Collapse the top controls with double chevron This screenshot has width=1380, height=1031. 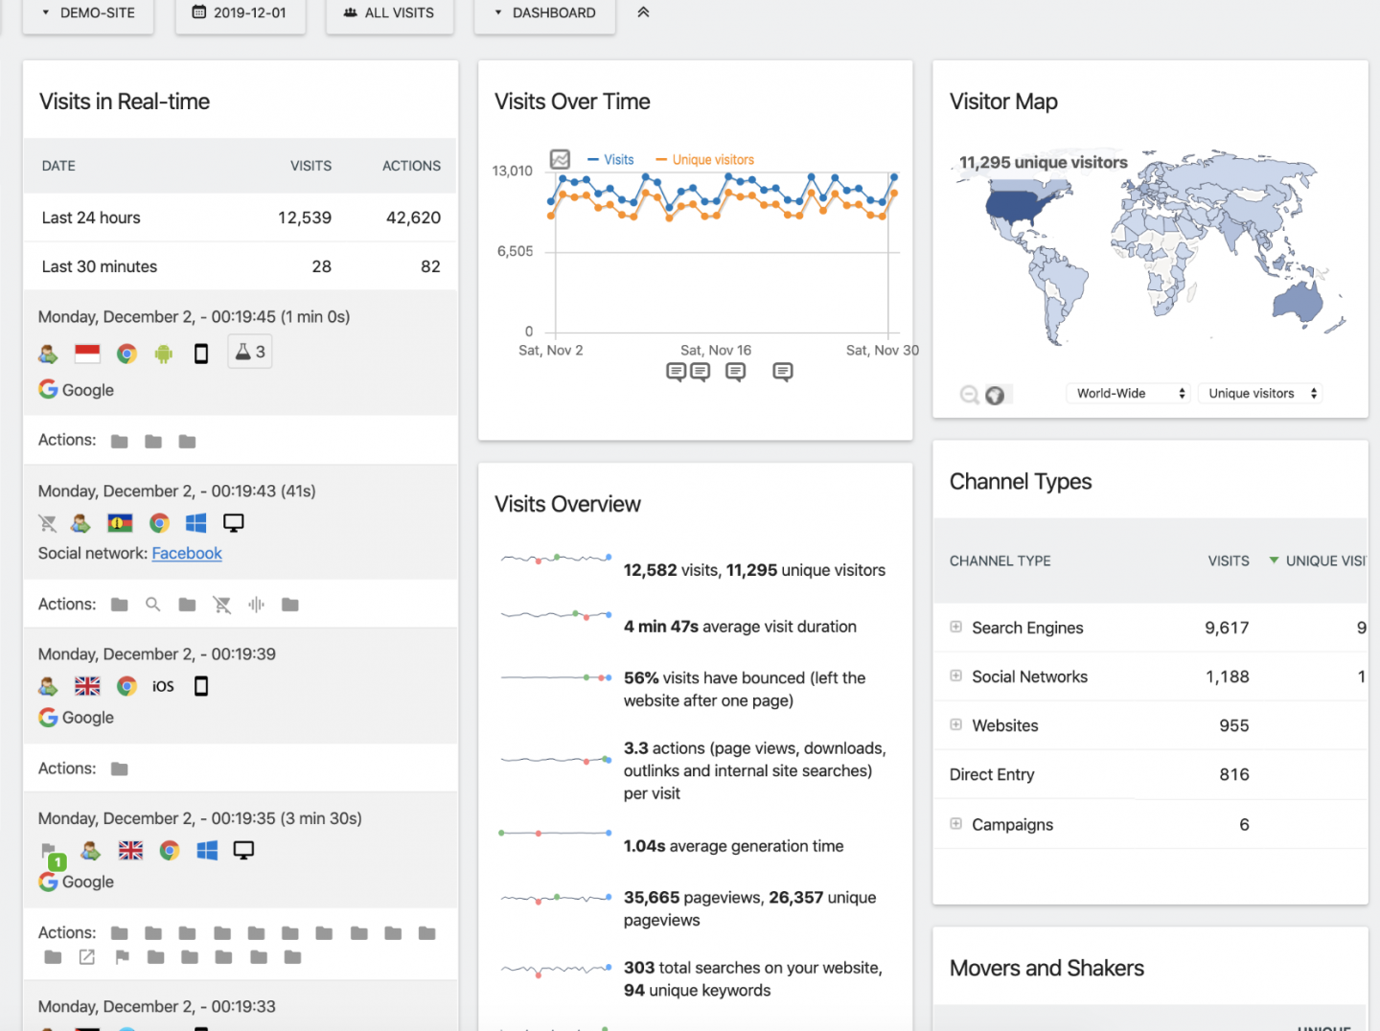pos(643,12)
